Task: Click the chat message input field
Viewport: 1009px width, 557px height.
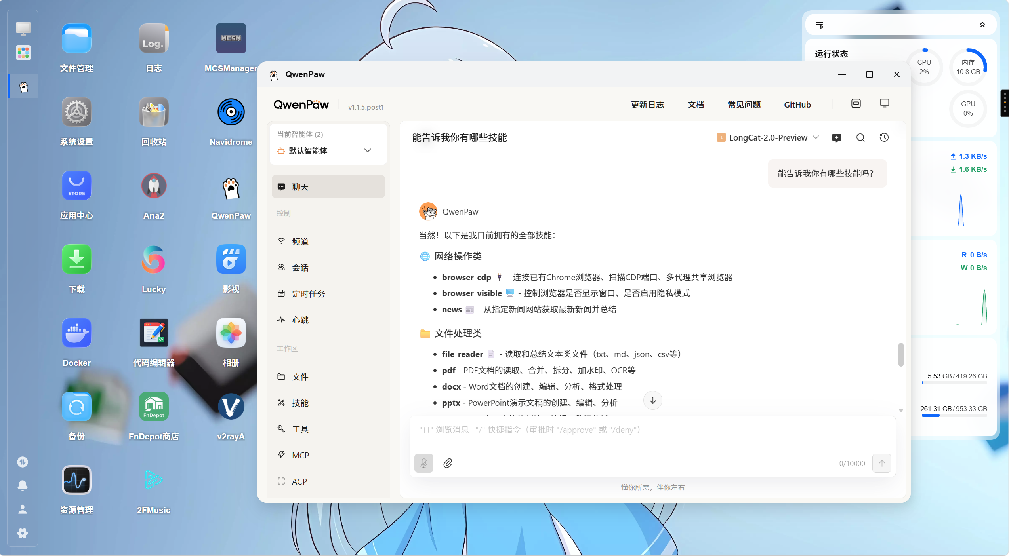Action: tap(652, 430)
